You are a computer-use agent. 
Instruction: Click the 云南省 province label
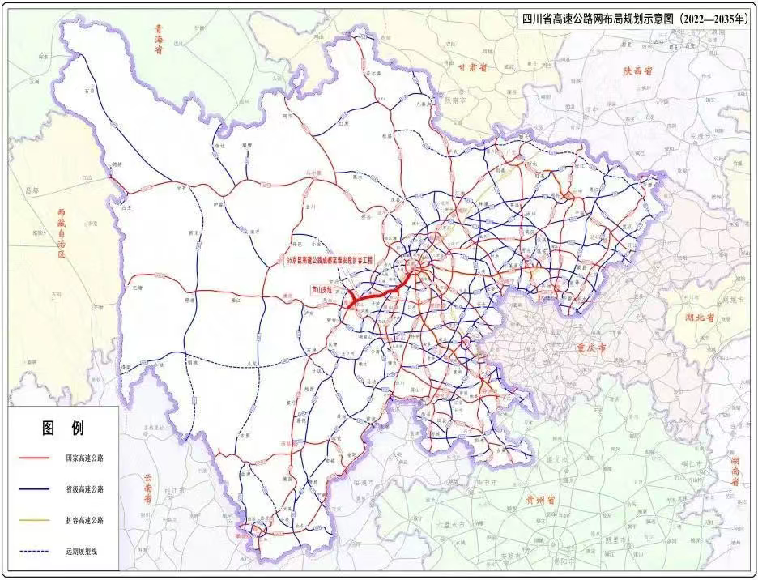click(x=147, y=488)
